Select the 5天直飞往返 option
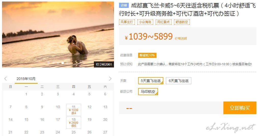 (151, 81)
